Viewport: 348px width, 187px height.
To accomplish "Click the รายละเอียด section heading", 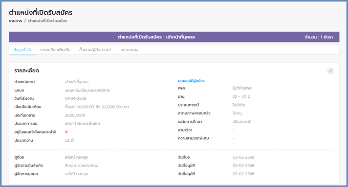I will tap(26, 71).
